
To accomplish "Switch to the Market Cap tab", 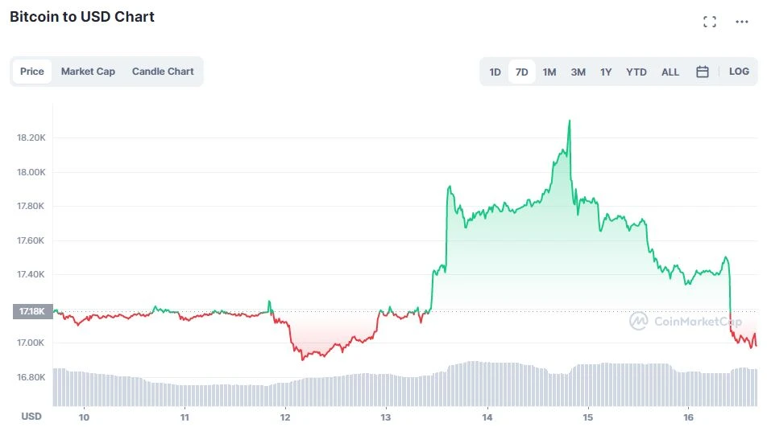I will tap(88, 72).
